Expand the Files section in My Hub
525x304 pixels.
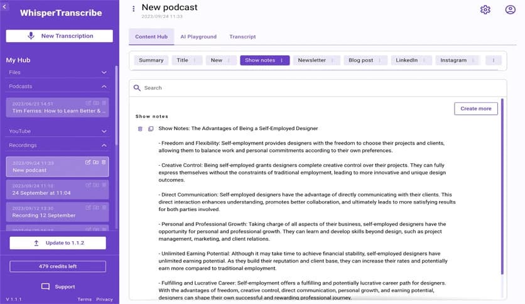click(104, 72)
